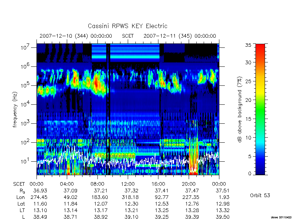Select the "Orbit 53" label
This screenshot has width=292, height=219.
(260, 195)
